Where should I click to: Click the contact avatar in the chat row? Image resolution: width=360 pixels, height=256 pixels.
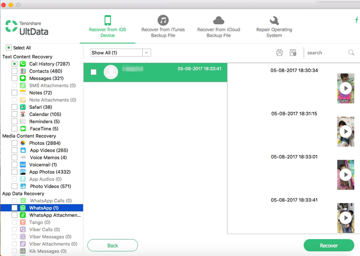click(111, 72)
